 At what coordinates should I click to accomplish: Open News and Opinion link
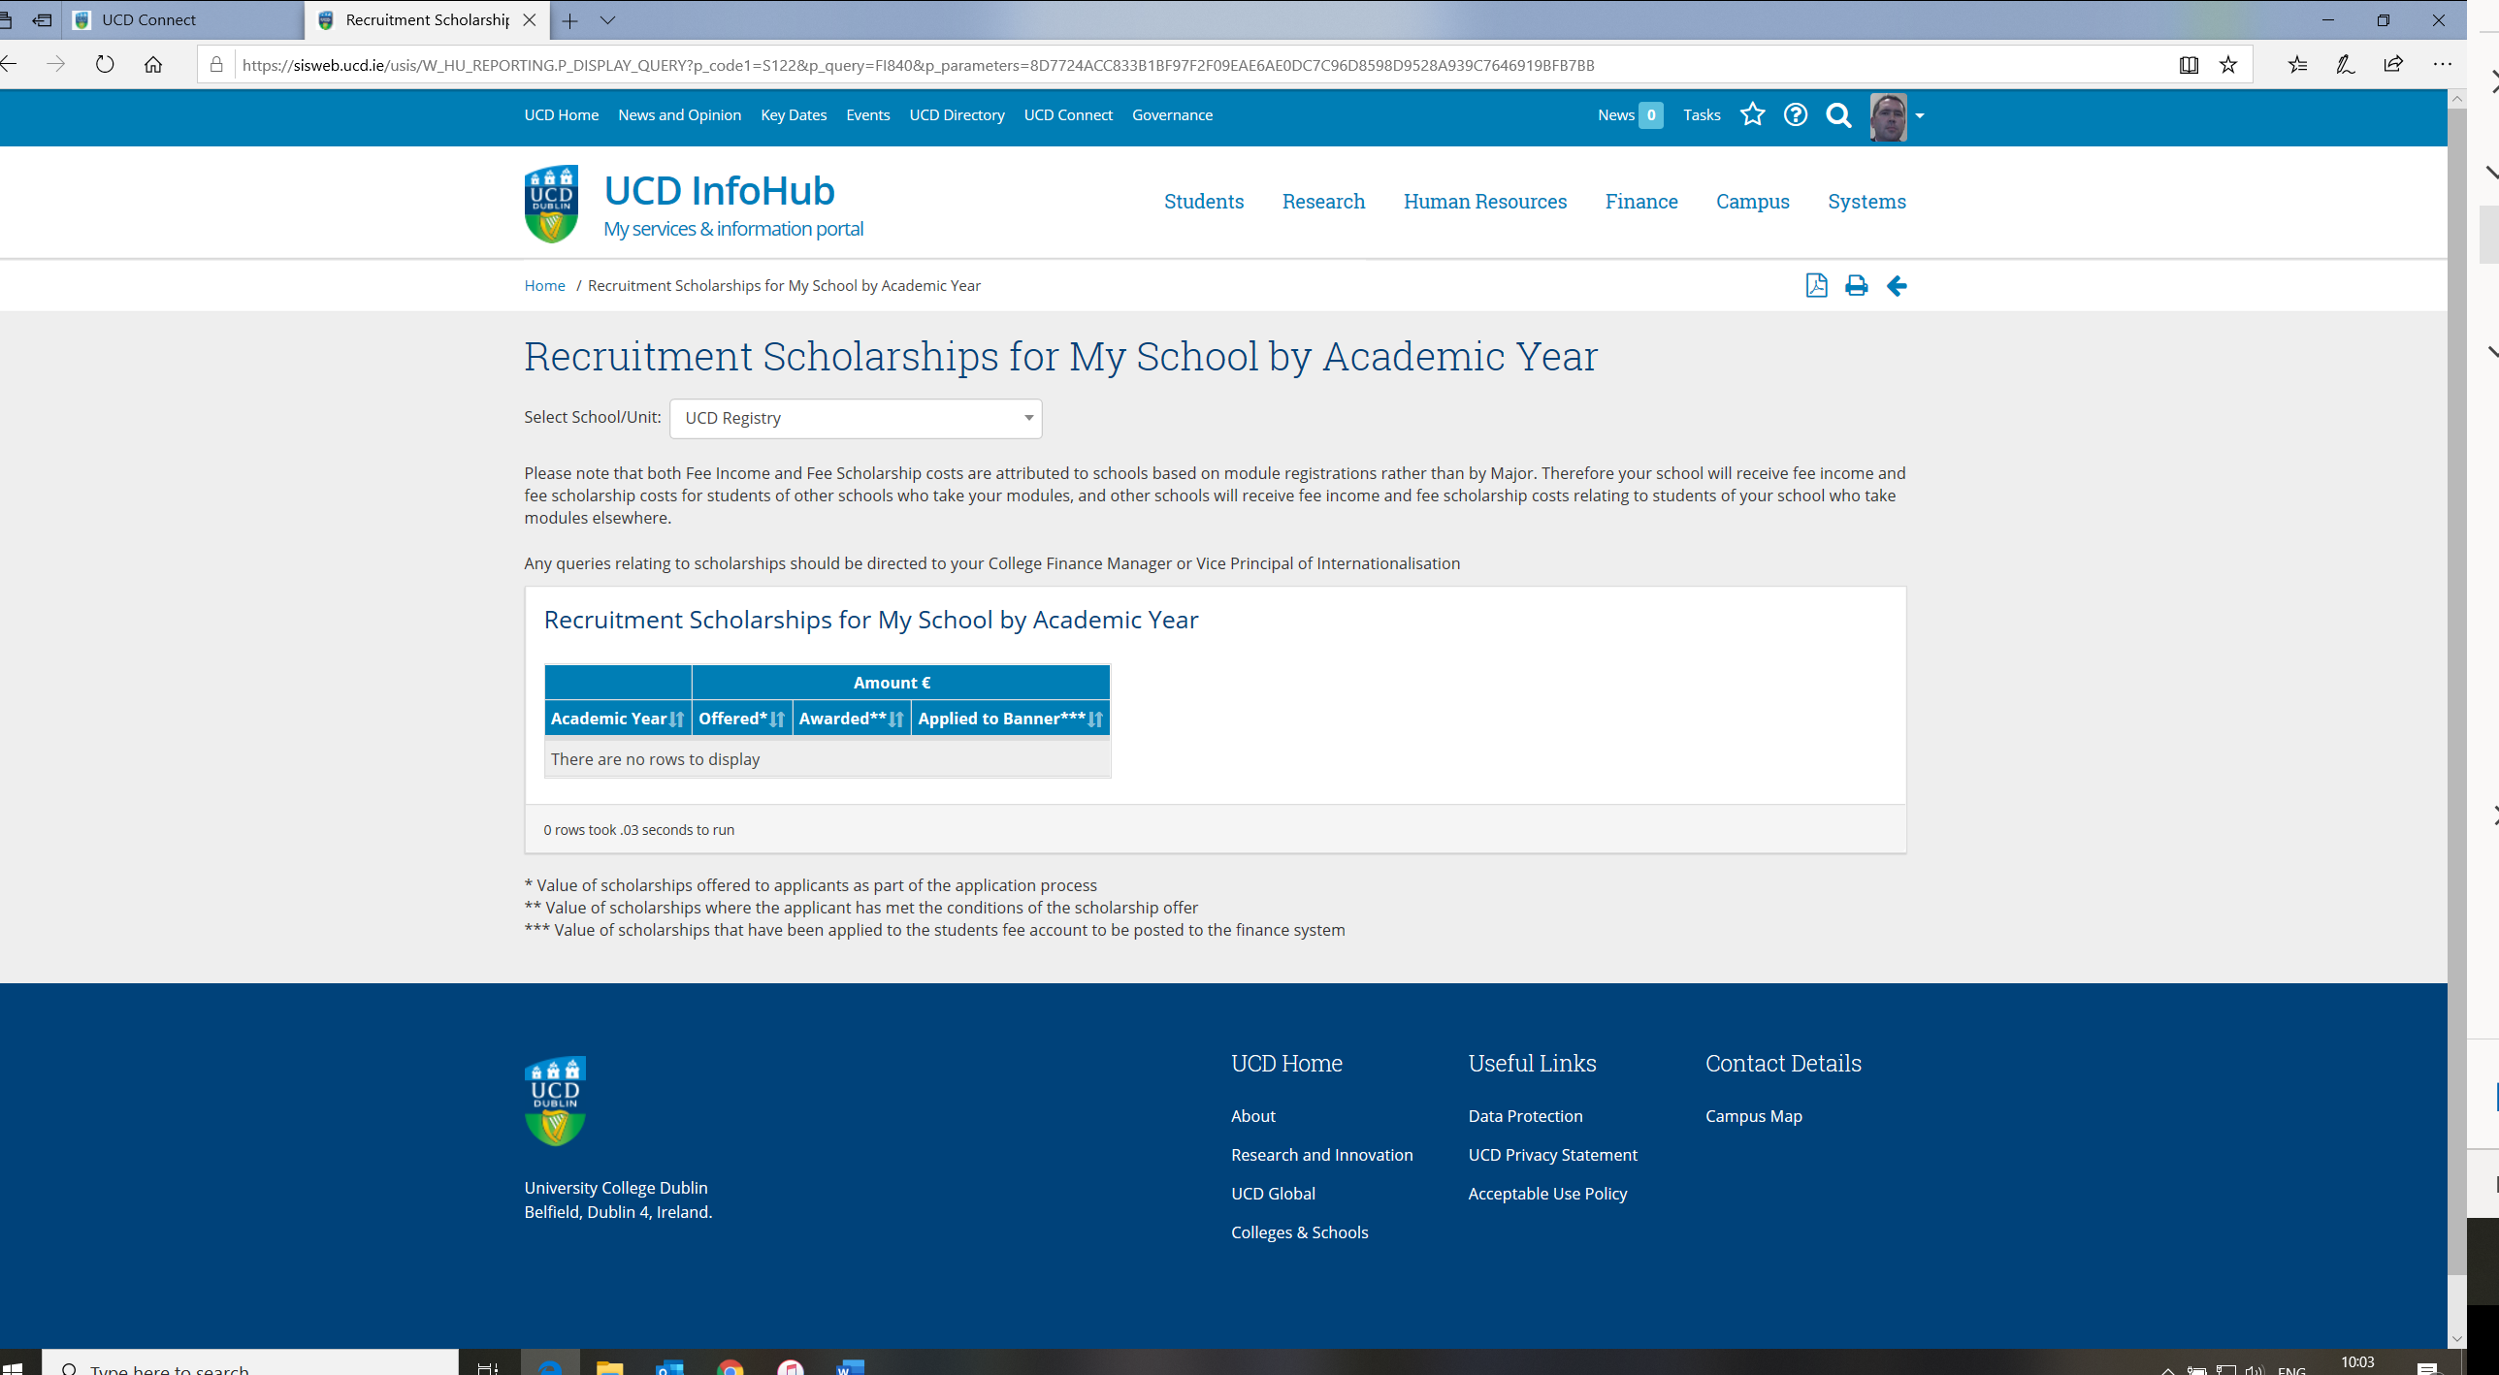click(679, 114)
